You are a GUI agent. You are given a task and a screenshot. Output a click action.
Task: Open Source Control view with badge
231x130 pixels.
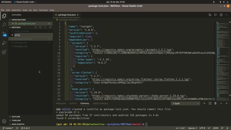(x=4, y=34)
